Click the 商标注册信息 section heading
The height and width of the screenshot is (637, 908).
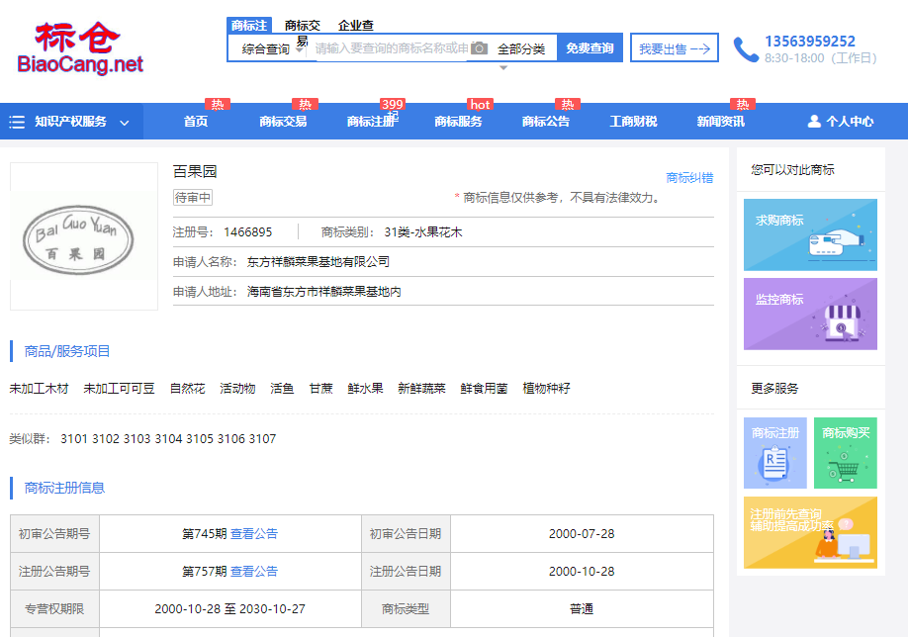click(x=64, y=489)
